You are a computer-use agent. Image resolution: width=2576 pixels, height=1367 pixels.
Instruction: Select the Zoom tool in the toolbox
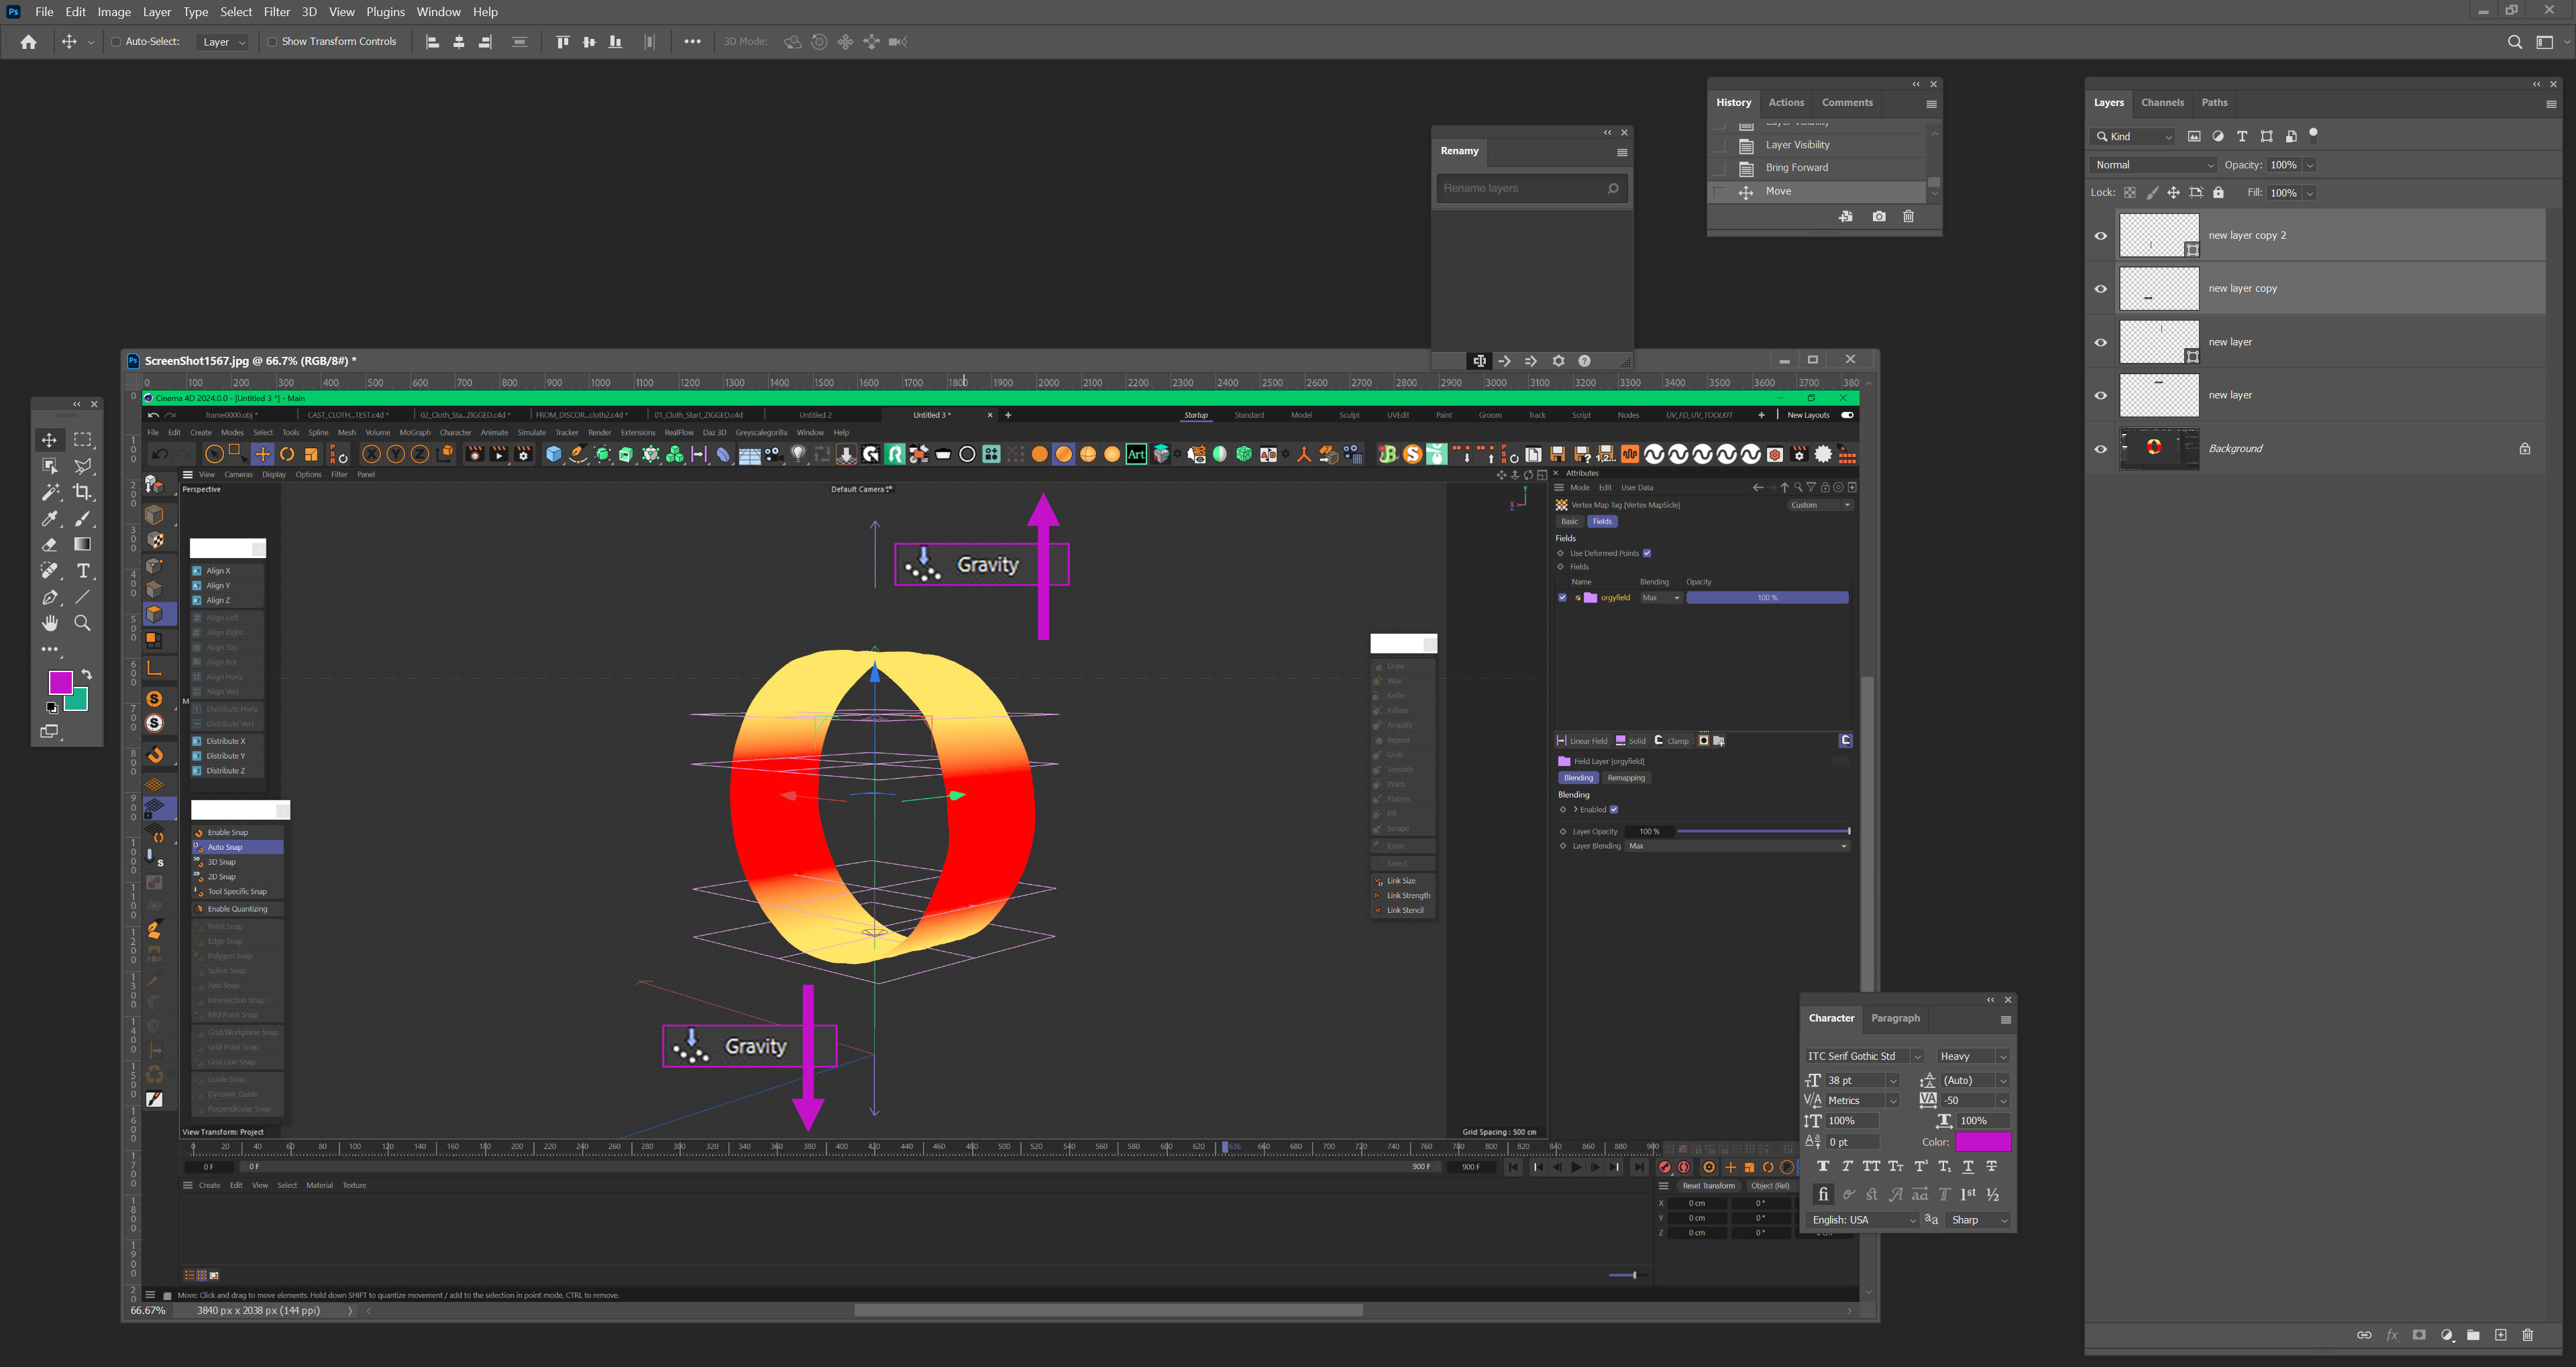(83, 623)
